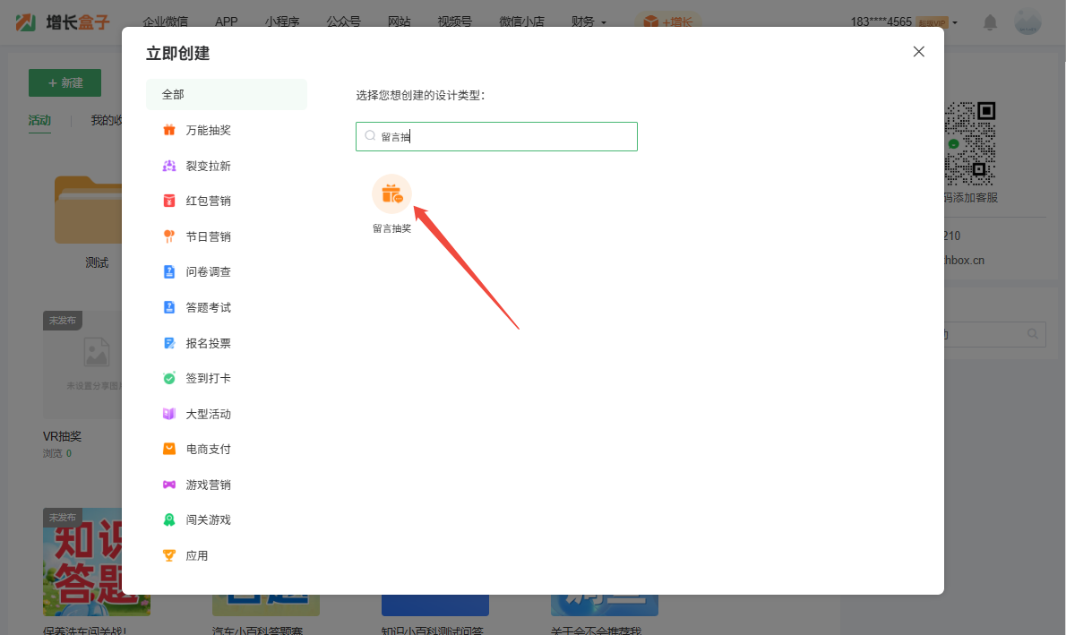Expand the 财务 dropdown menu
Screen dimensions: 1066x635
point(589,21)
